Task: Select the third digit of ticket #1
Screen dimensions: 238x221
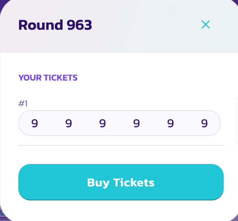Action: (x=102, y=123)
